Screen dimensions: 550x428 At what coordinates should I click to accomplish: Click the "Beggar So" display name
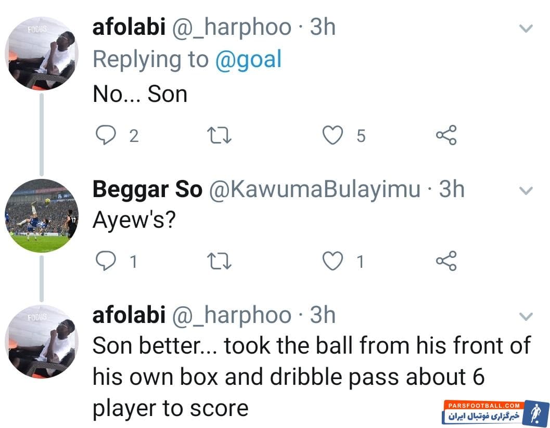[147, 190]
